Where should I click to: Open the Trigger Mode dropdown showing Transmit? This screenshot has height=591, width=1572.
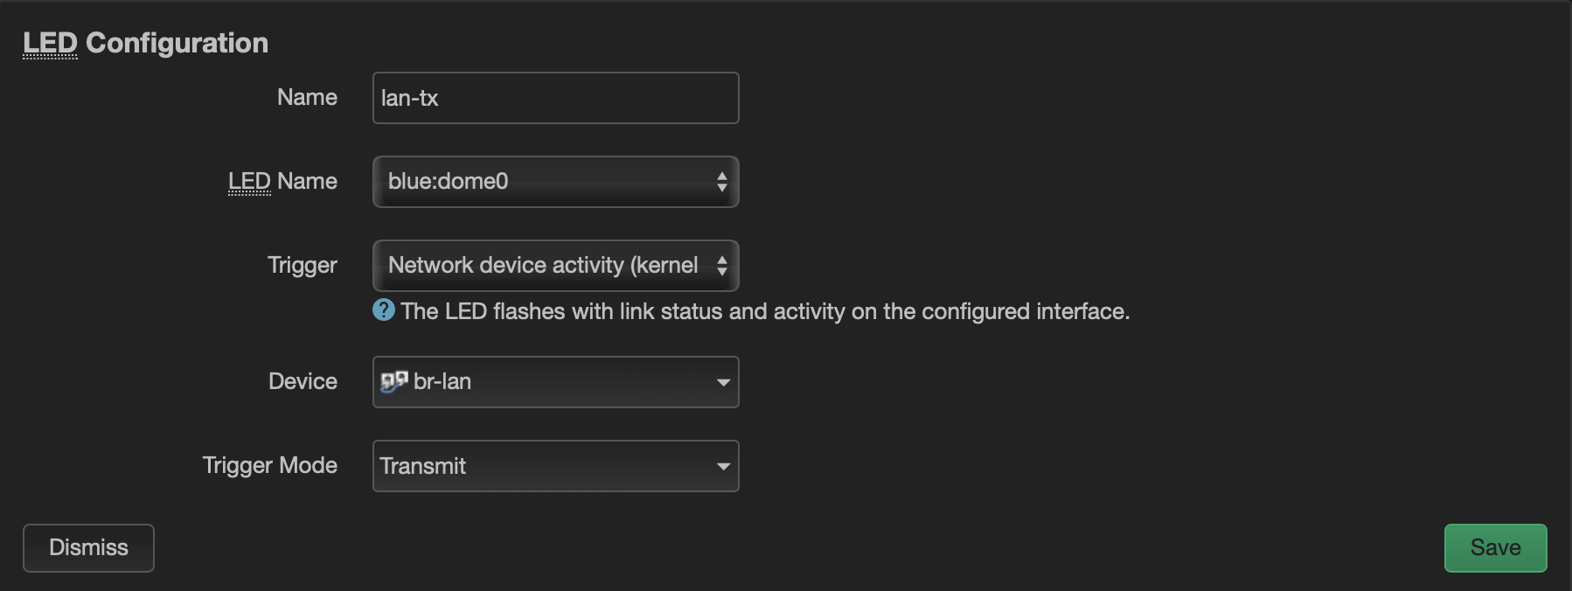(x=542, y=466)
